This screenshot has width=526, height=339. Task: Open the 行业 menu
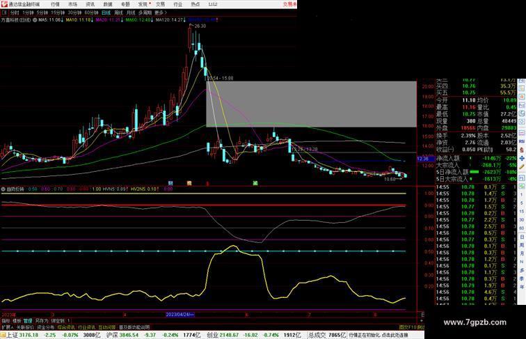(178, 4)
